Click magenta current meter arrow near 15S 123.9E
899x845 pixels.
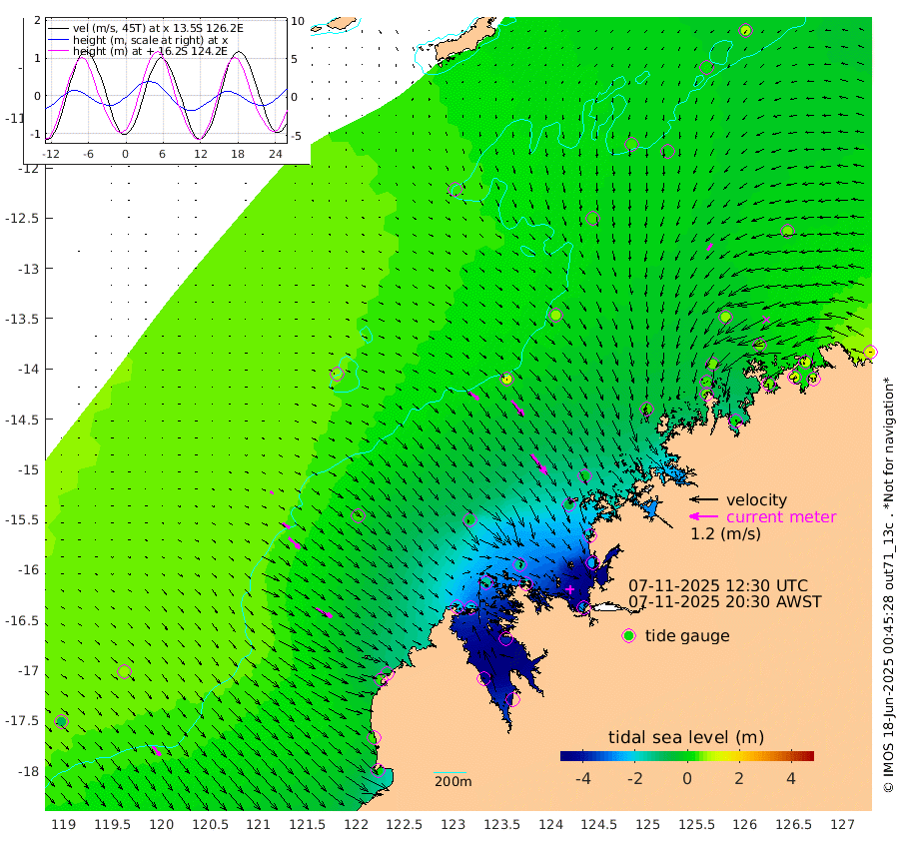(x=539, y=464)
